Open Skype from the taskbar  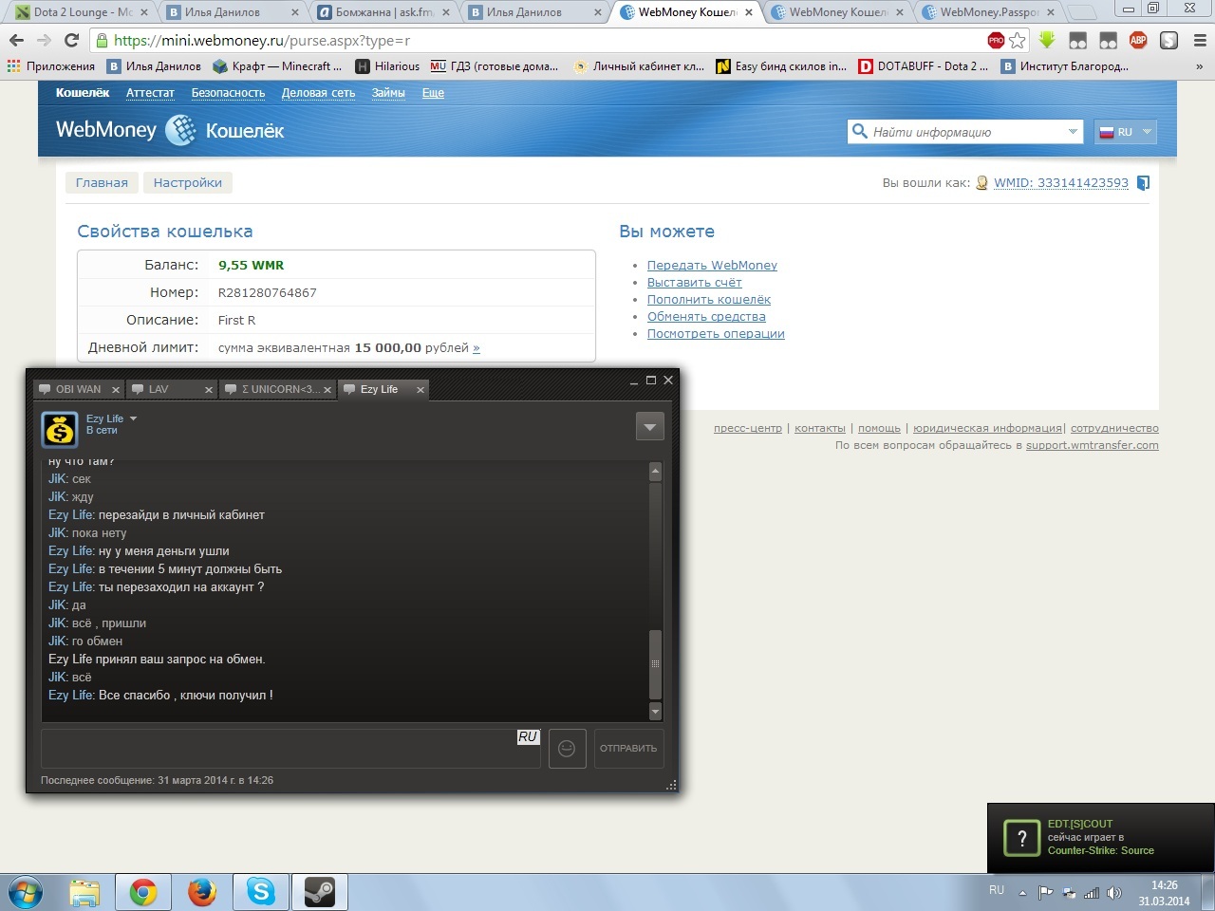[x=260, y=892]
